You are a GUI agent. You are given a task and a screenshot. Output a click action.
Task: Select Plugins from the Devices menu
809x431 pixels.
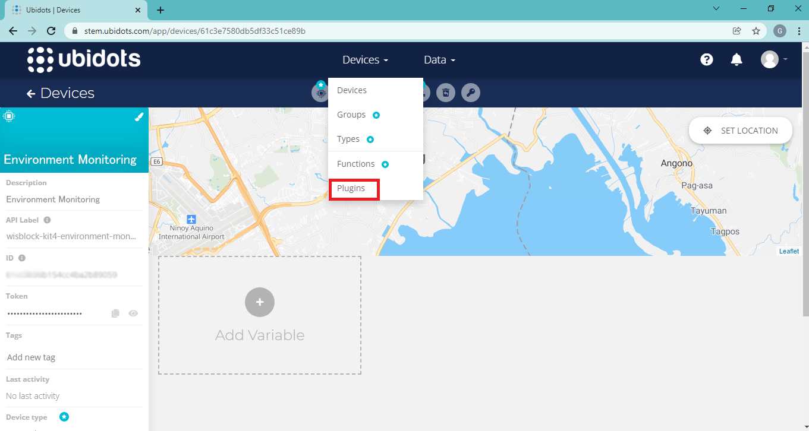pyautogui.click(x=351, y=188)
